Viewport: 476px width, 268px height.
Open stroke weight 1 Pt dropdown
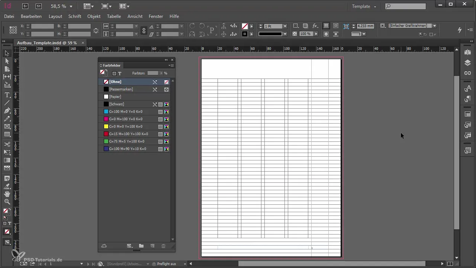(285, 26)
